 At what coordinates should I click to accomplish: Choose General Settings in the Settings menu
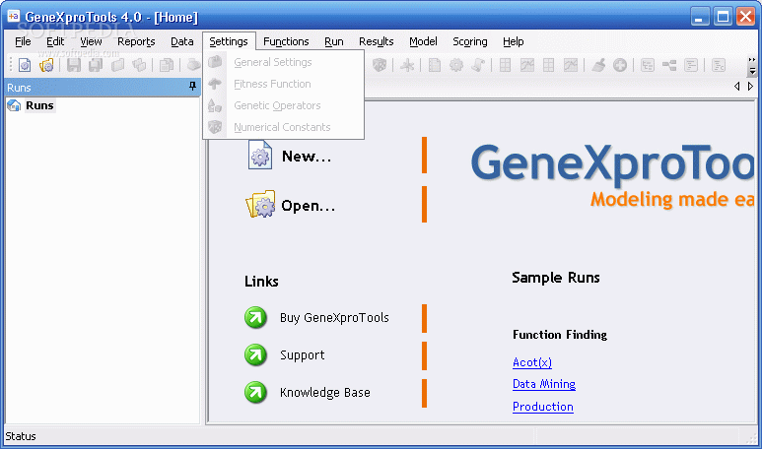283,62
